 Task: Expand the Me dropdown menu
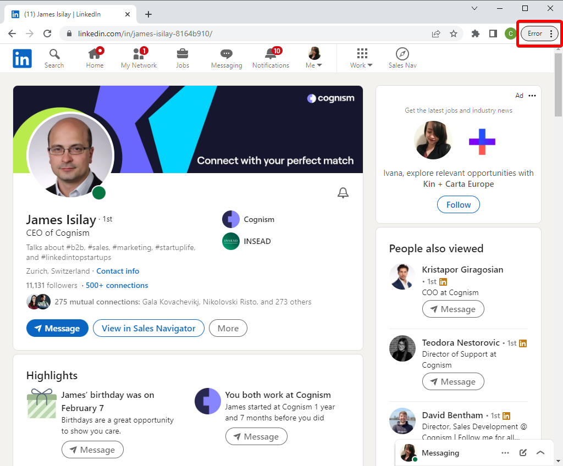(x=314, y=58)
